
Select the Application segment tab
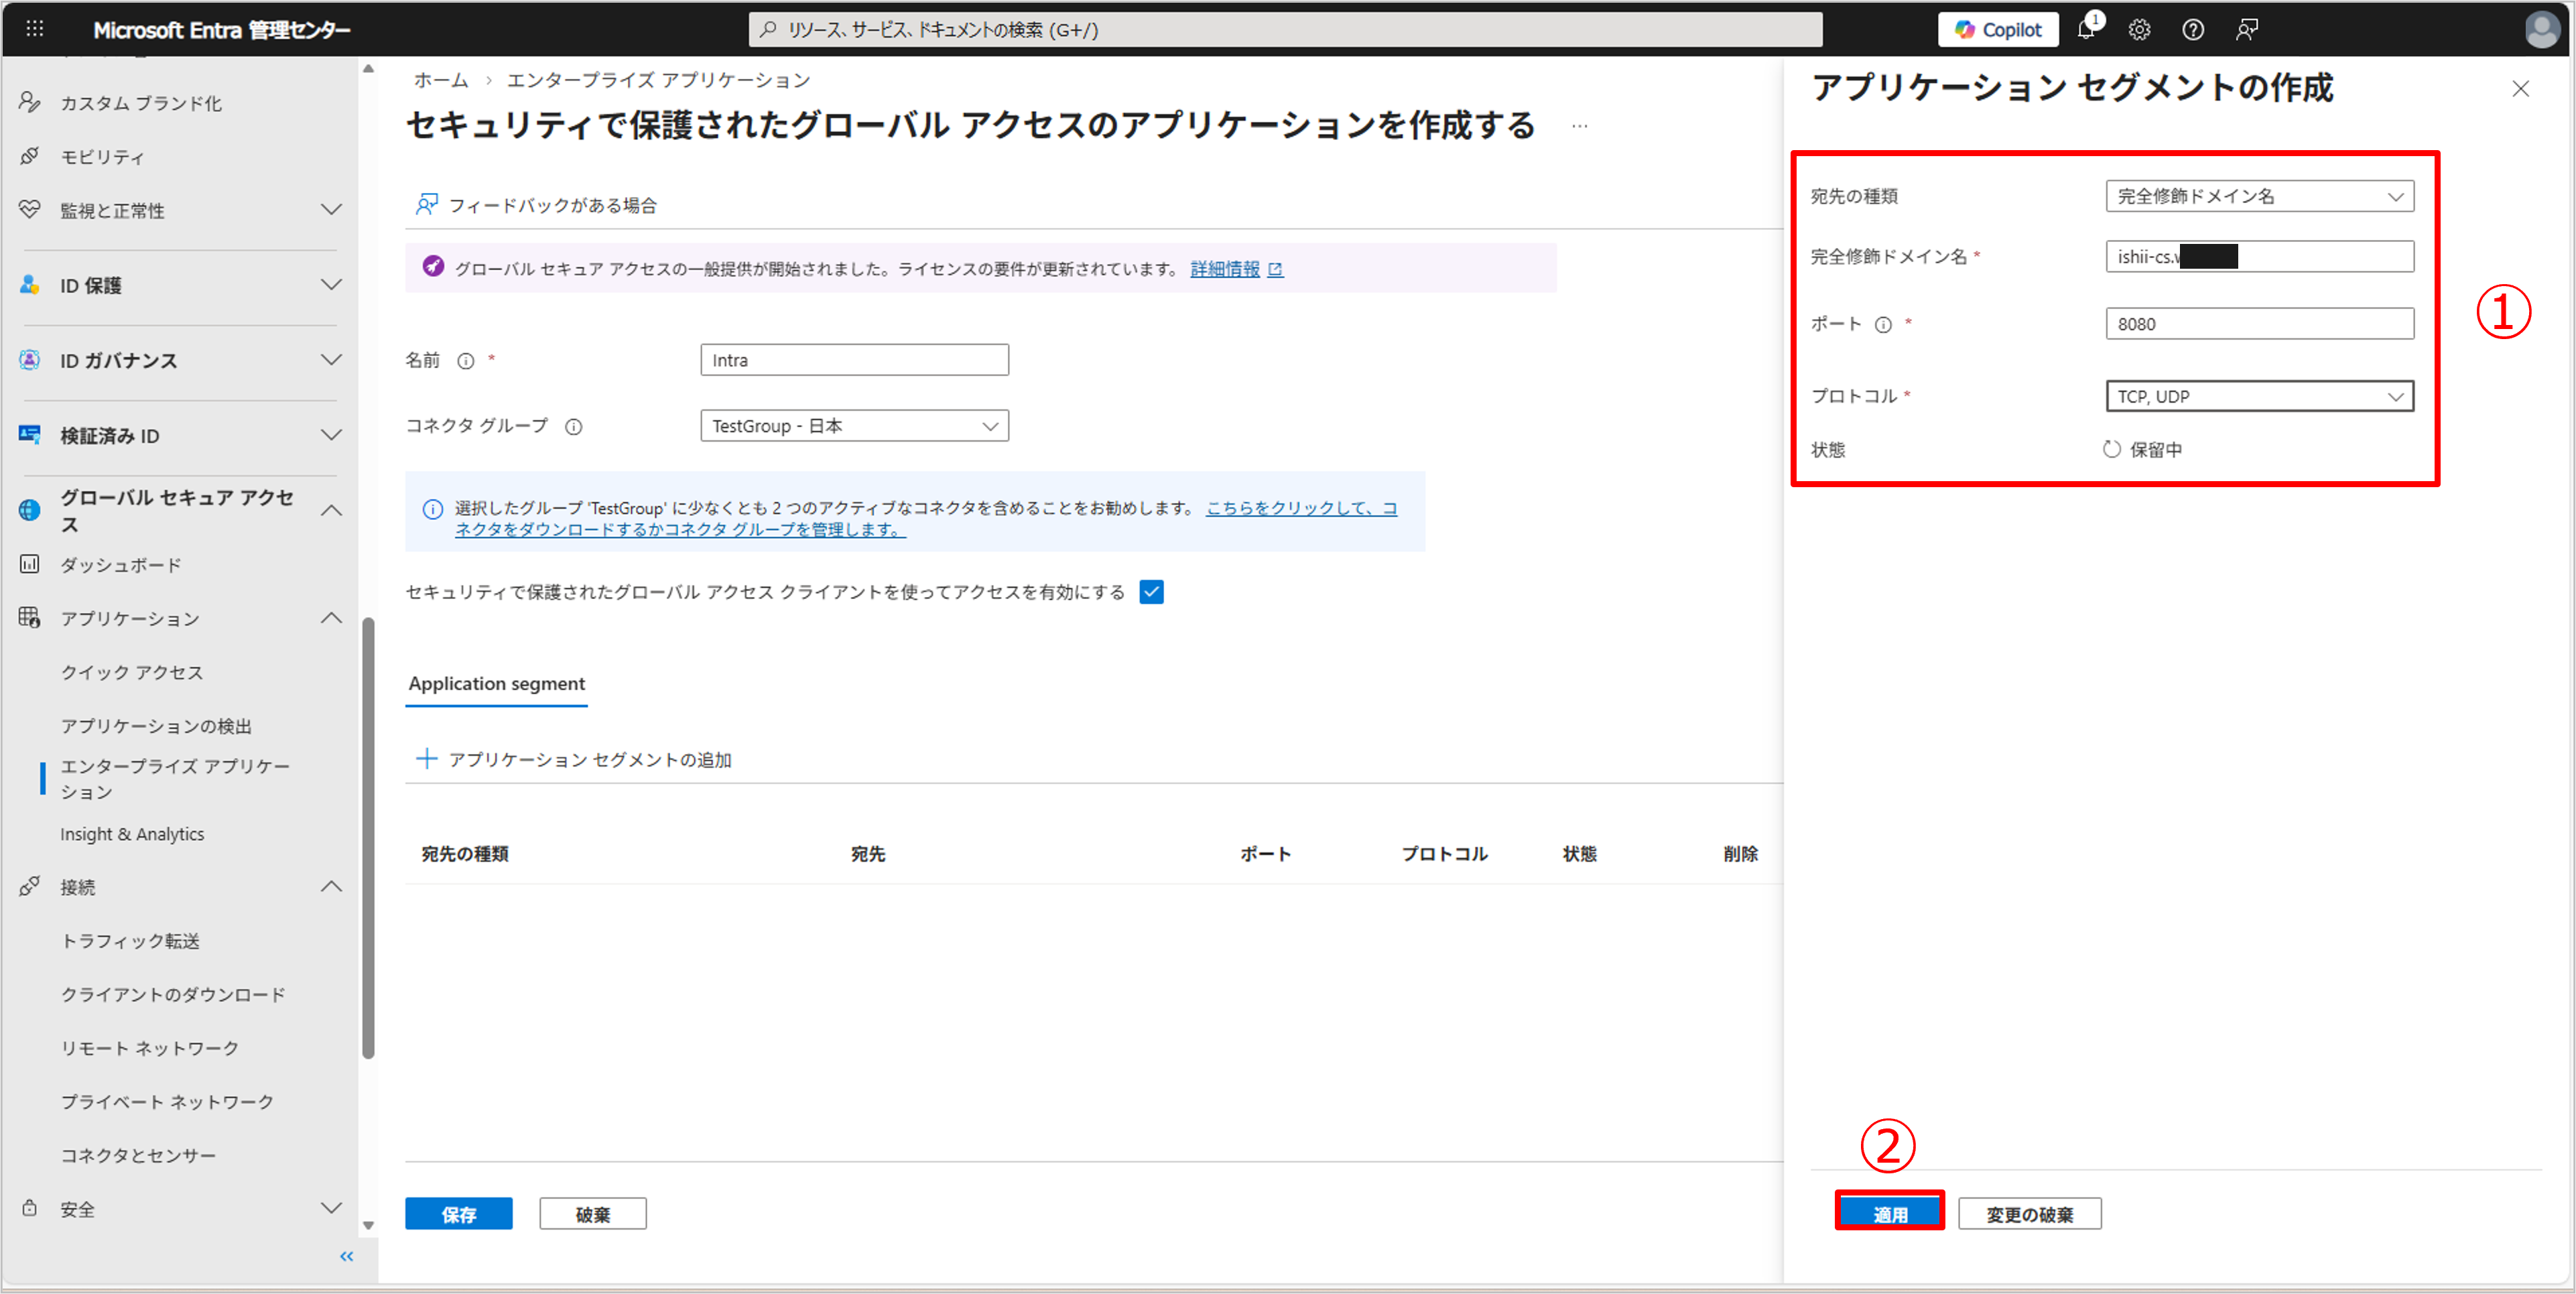496,684
